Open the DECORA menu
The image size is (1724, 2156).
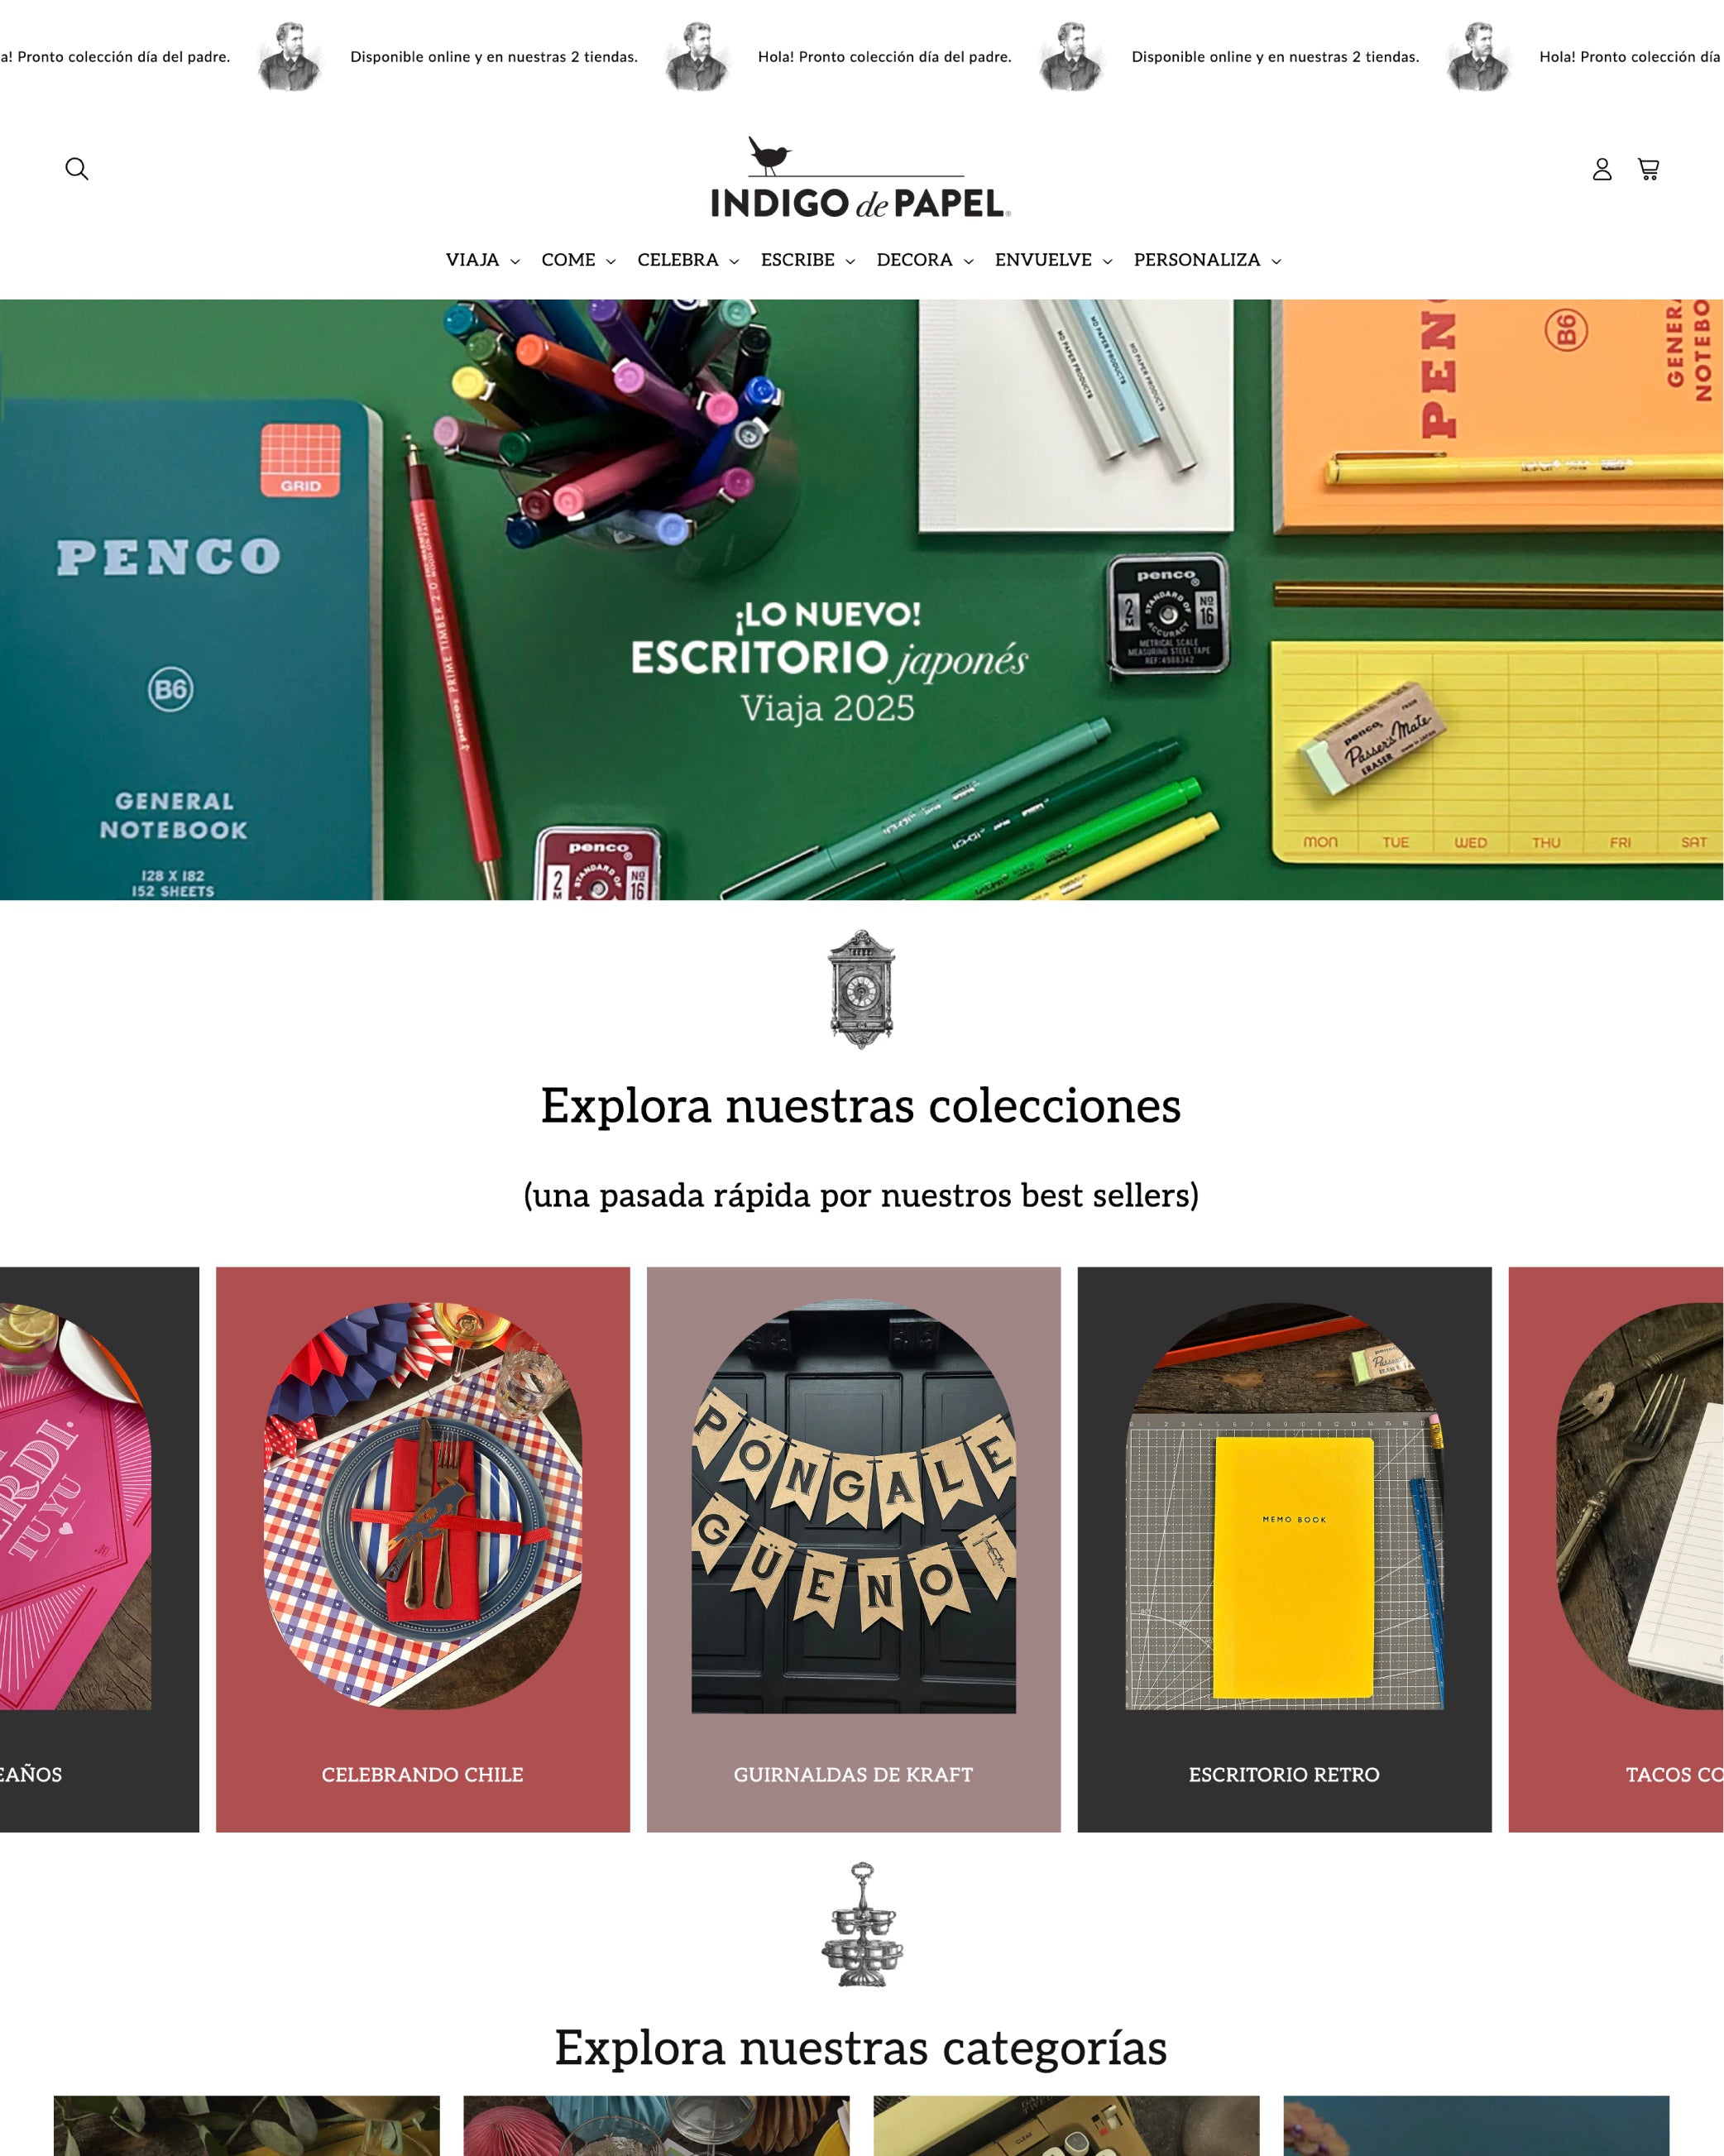point(925,260)
